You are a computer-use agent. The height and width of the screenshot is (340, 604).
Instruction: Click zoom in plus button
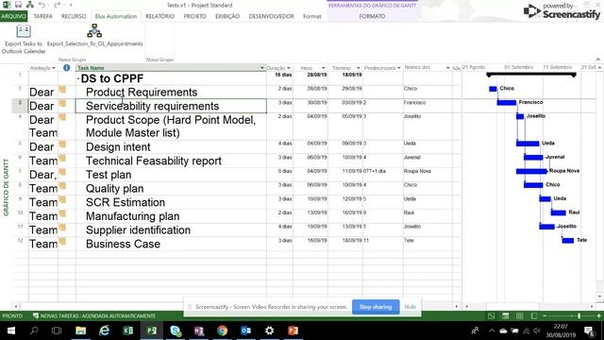click(598, 316)
